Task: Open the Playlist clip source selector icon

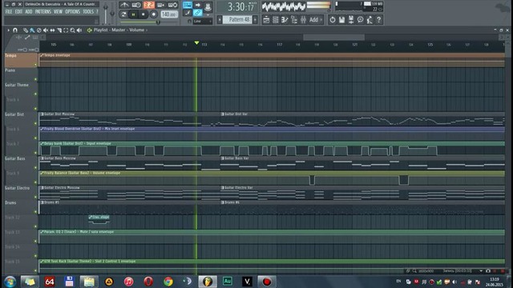Action: (89, 30)
